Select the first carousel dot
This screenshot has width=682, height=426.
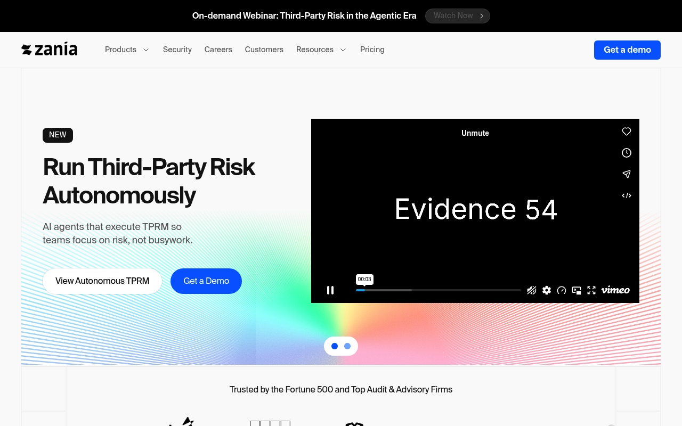335,346
